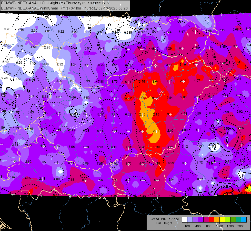
Task: Click the lime green legend swatch before 1600
Action: click(x=228, y=220)
